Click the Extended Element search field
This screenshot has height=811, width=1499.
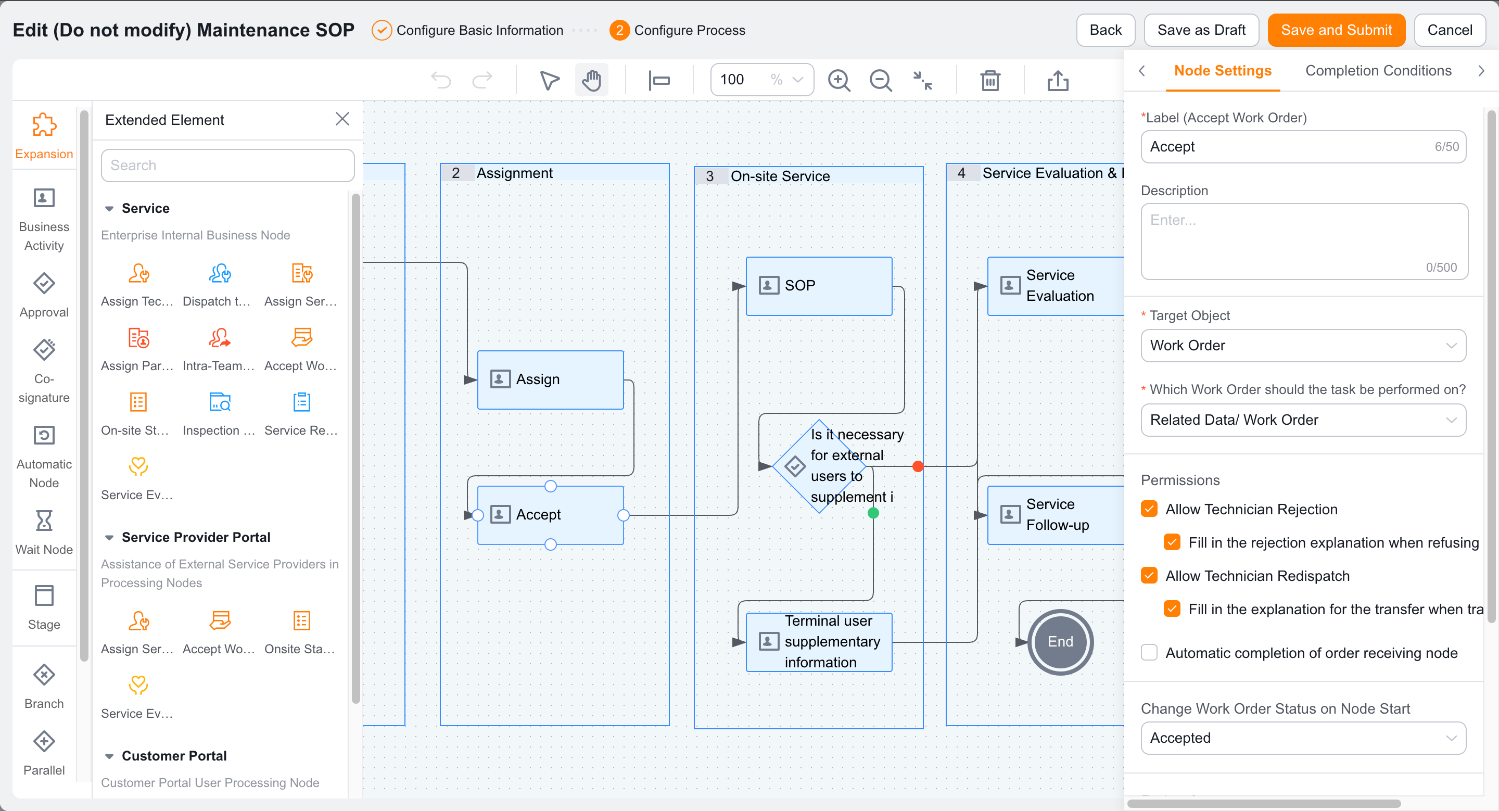coord(227,166)
